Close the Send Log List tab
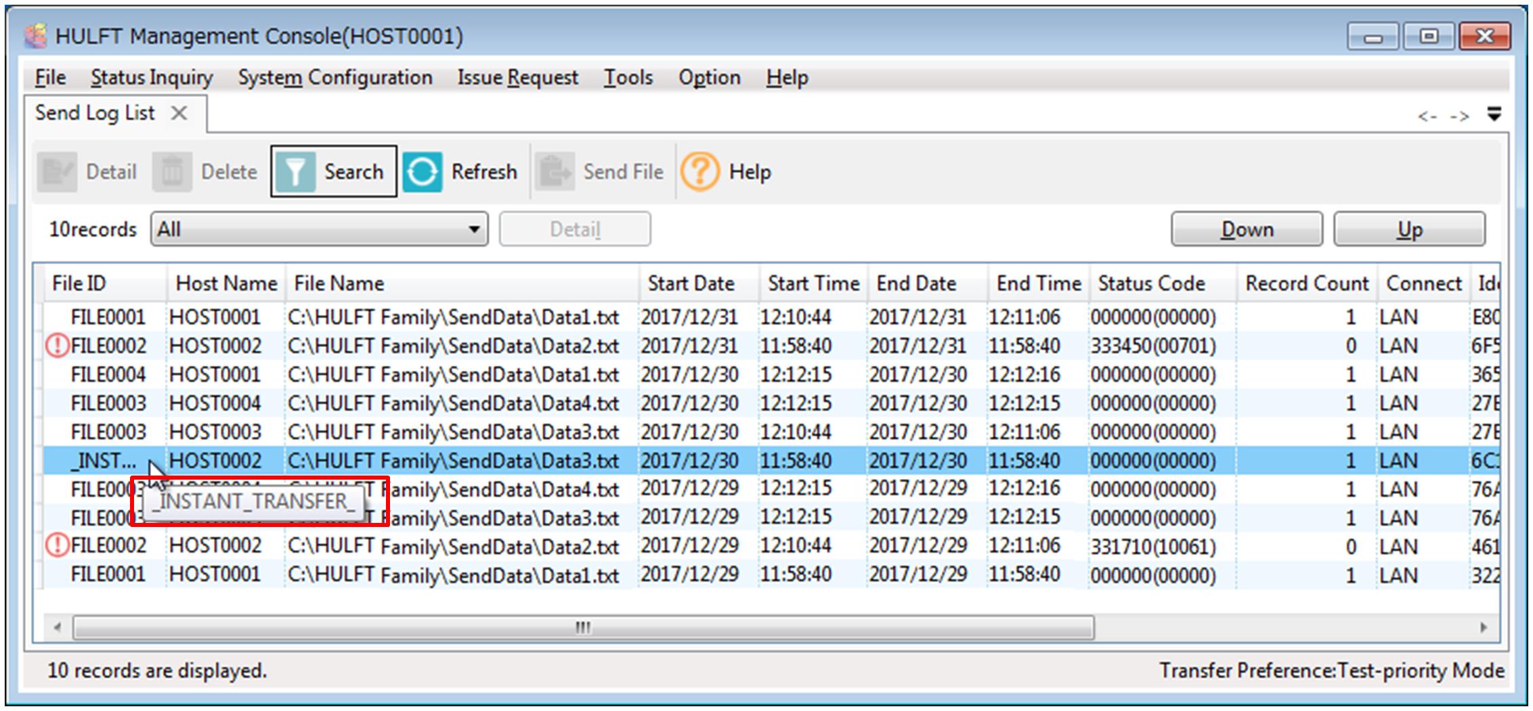The height and width of the screenshot is (711, 1533). coord(179,113)
